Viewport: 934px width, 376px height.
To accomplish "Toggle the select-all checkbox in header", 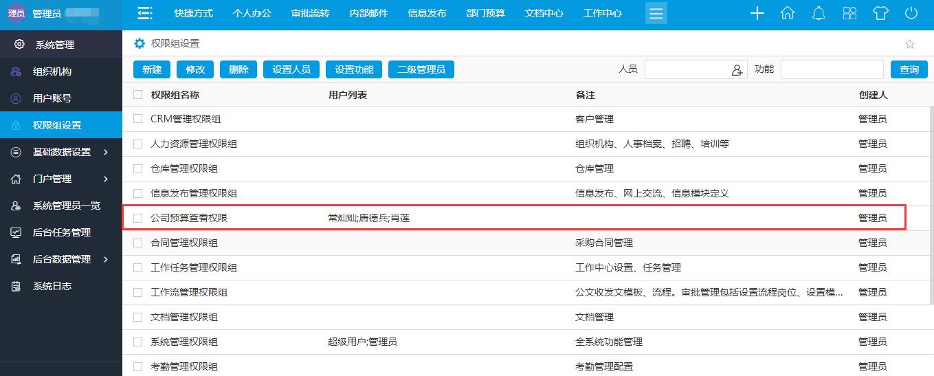I will 138,95.
